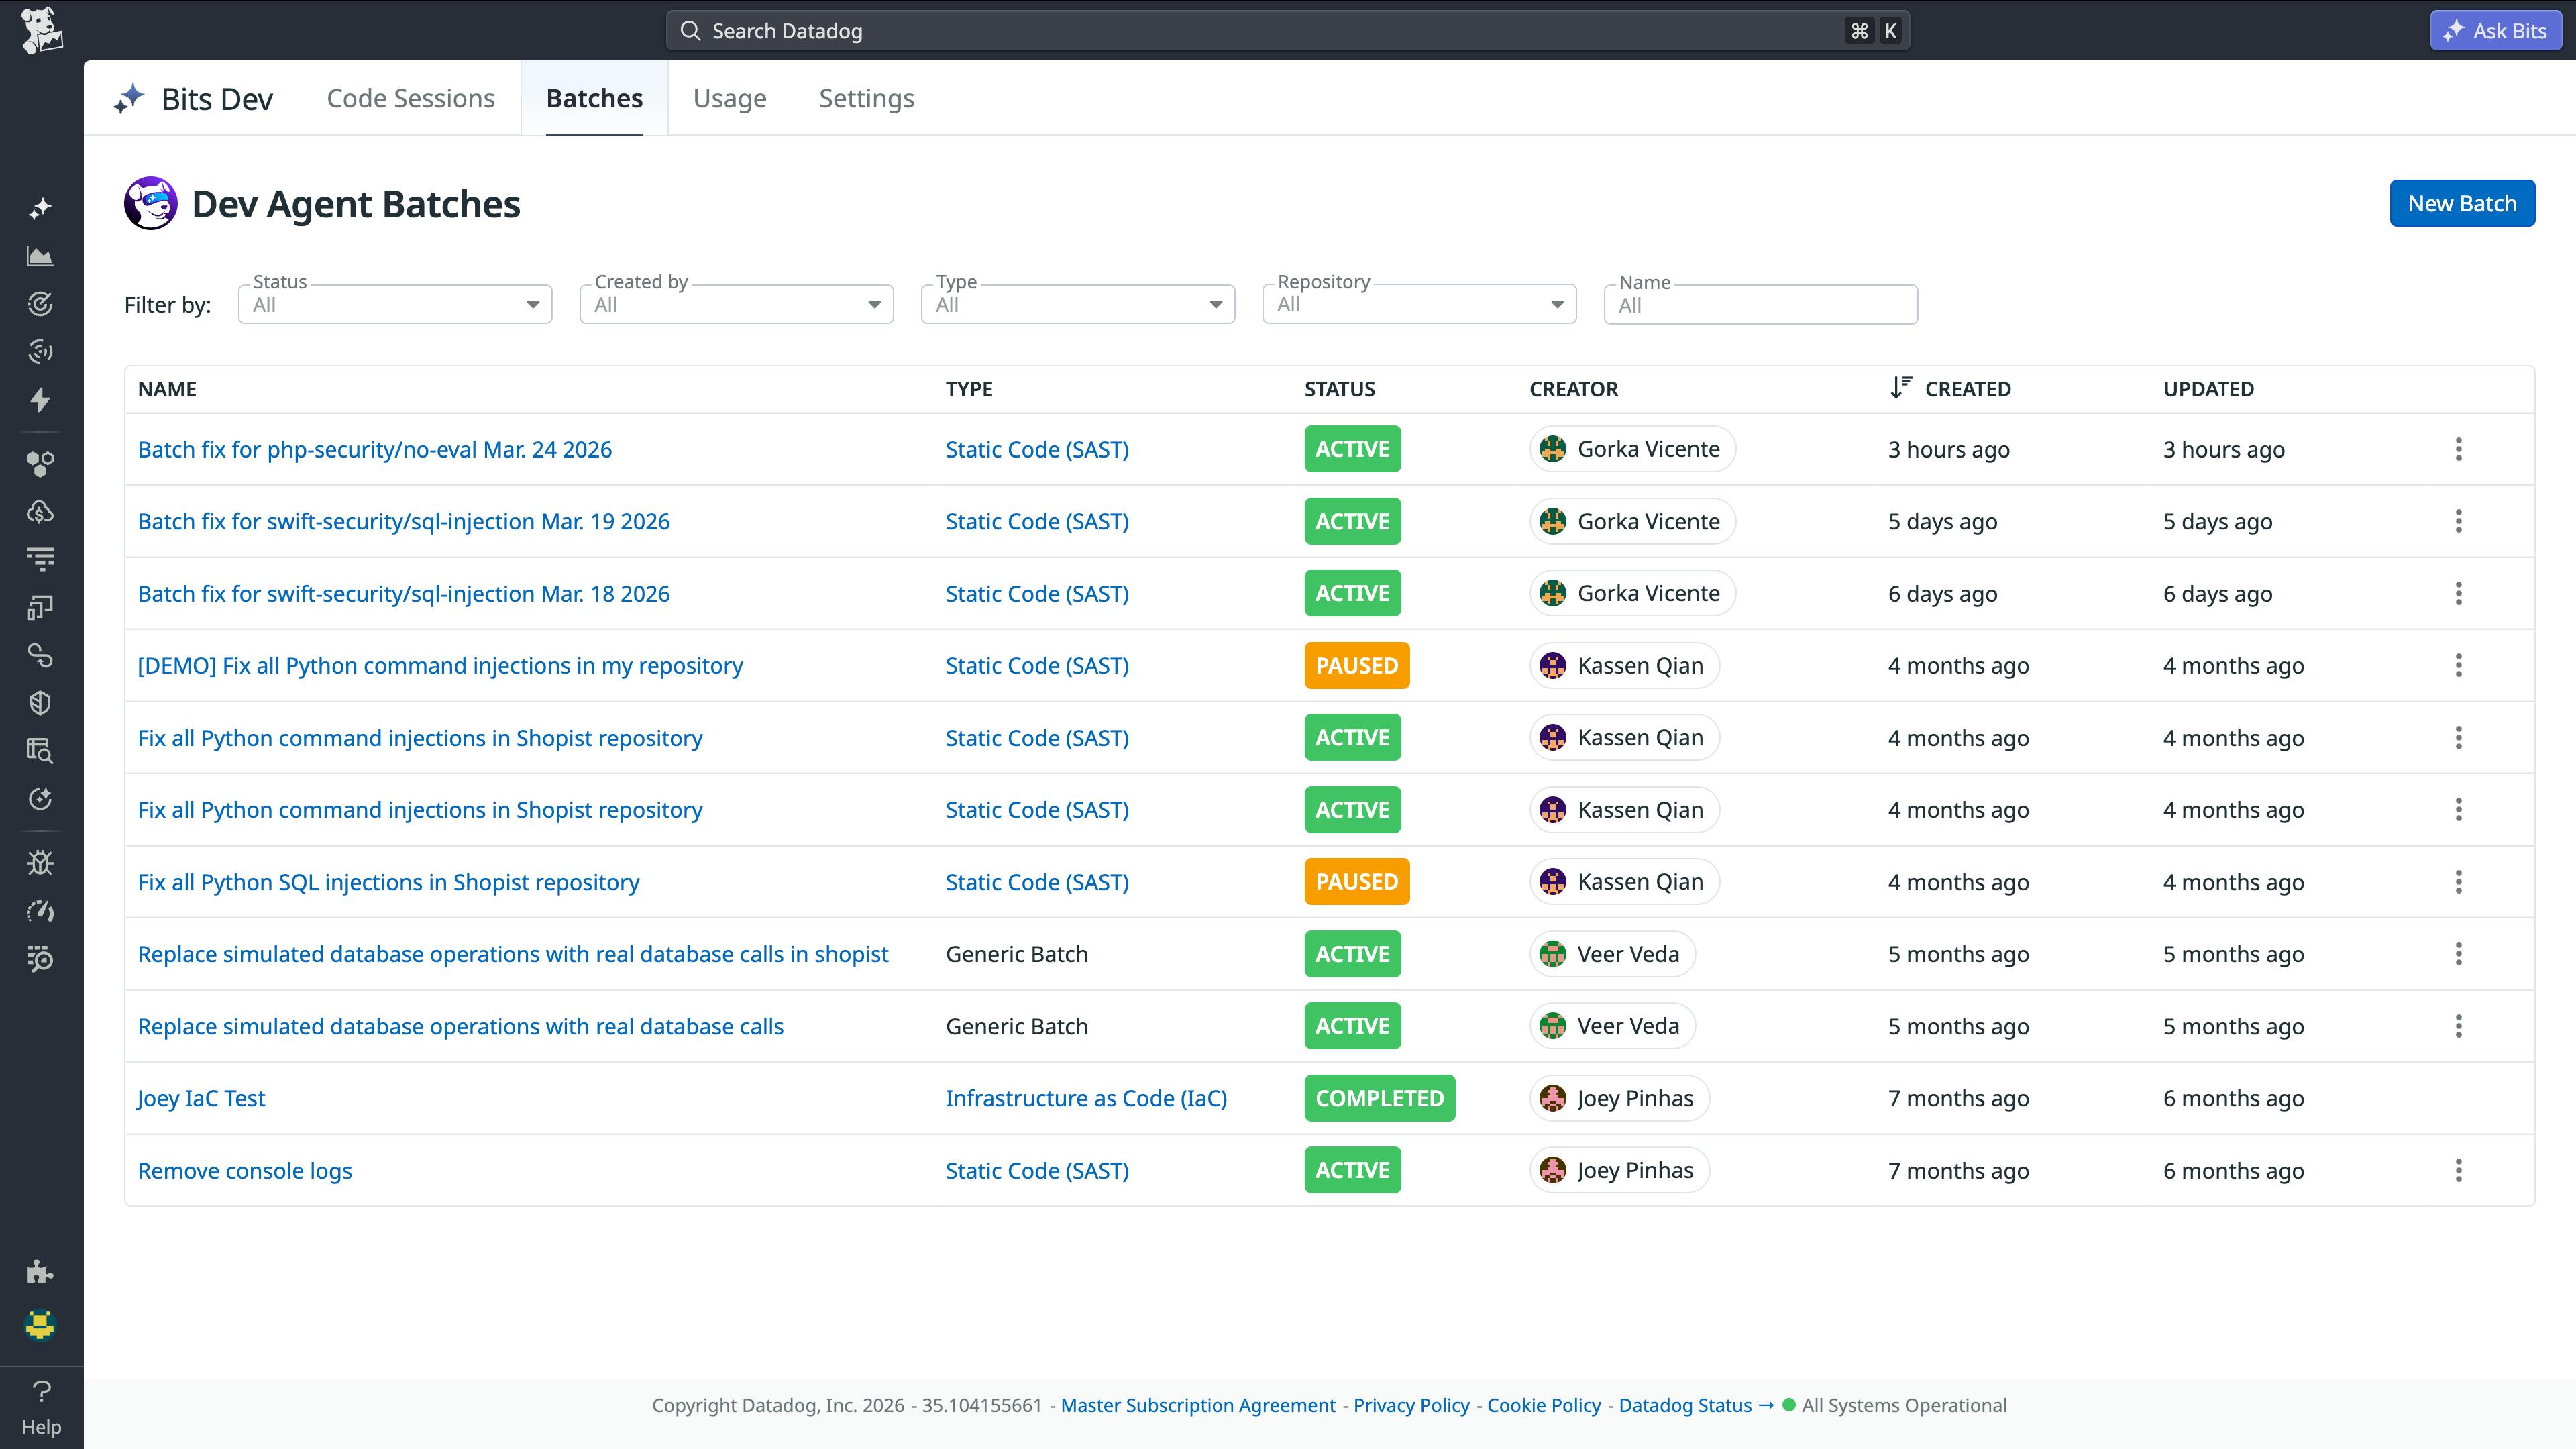Click the New Batch button
The width and height of the screenshot is (2576, 1449).
click(x=2462, y=203)
